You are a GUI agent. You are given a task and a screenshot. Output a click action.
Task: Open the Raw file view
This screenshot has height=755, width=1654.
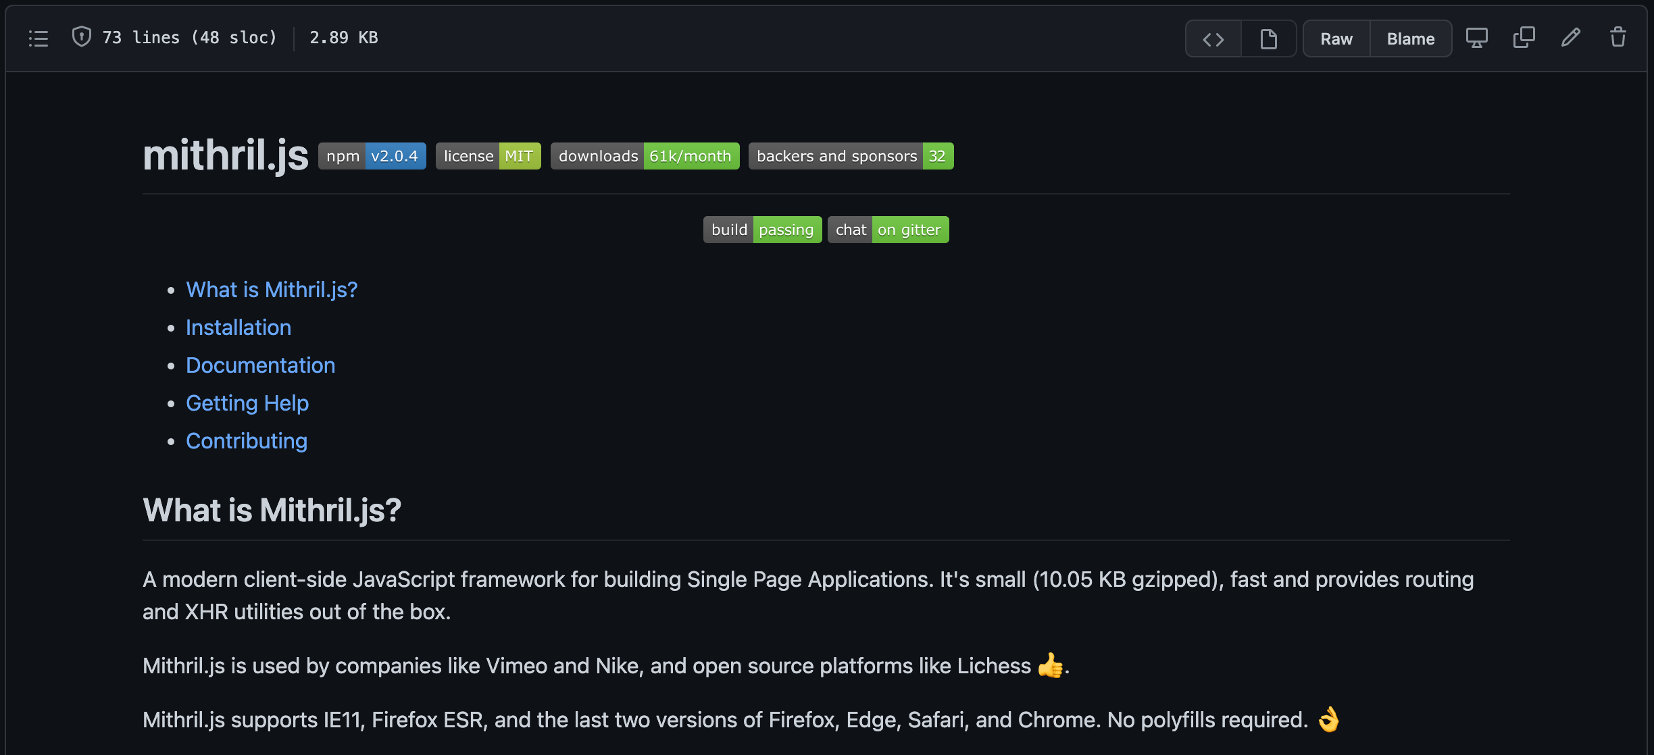coord(1336,39)
